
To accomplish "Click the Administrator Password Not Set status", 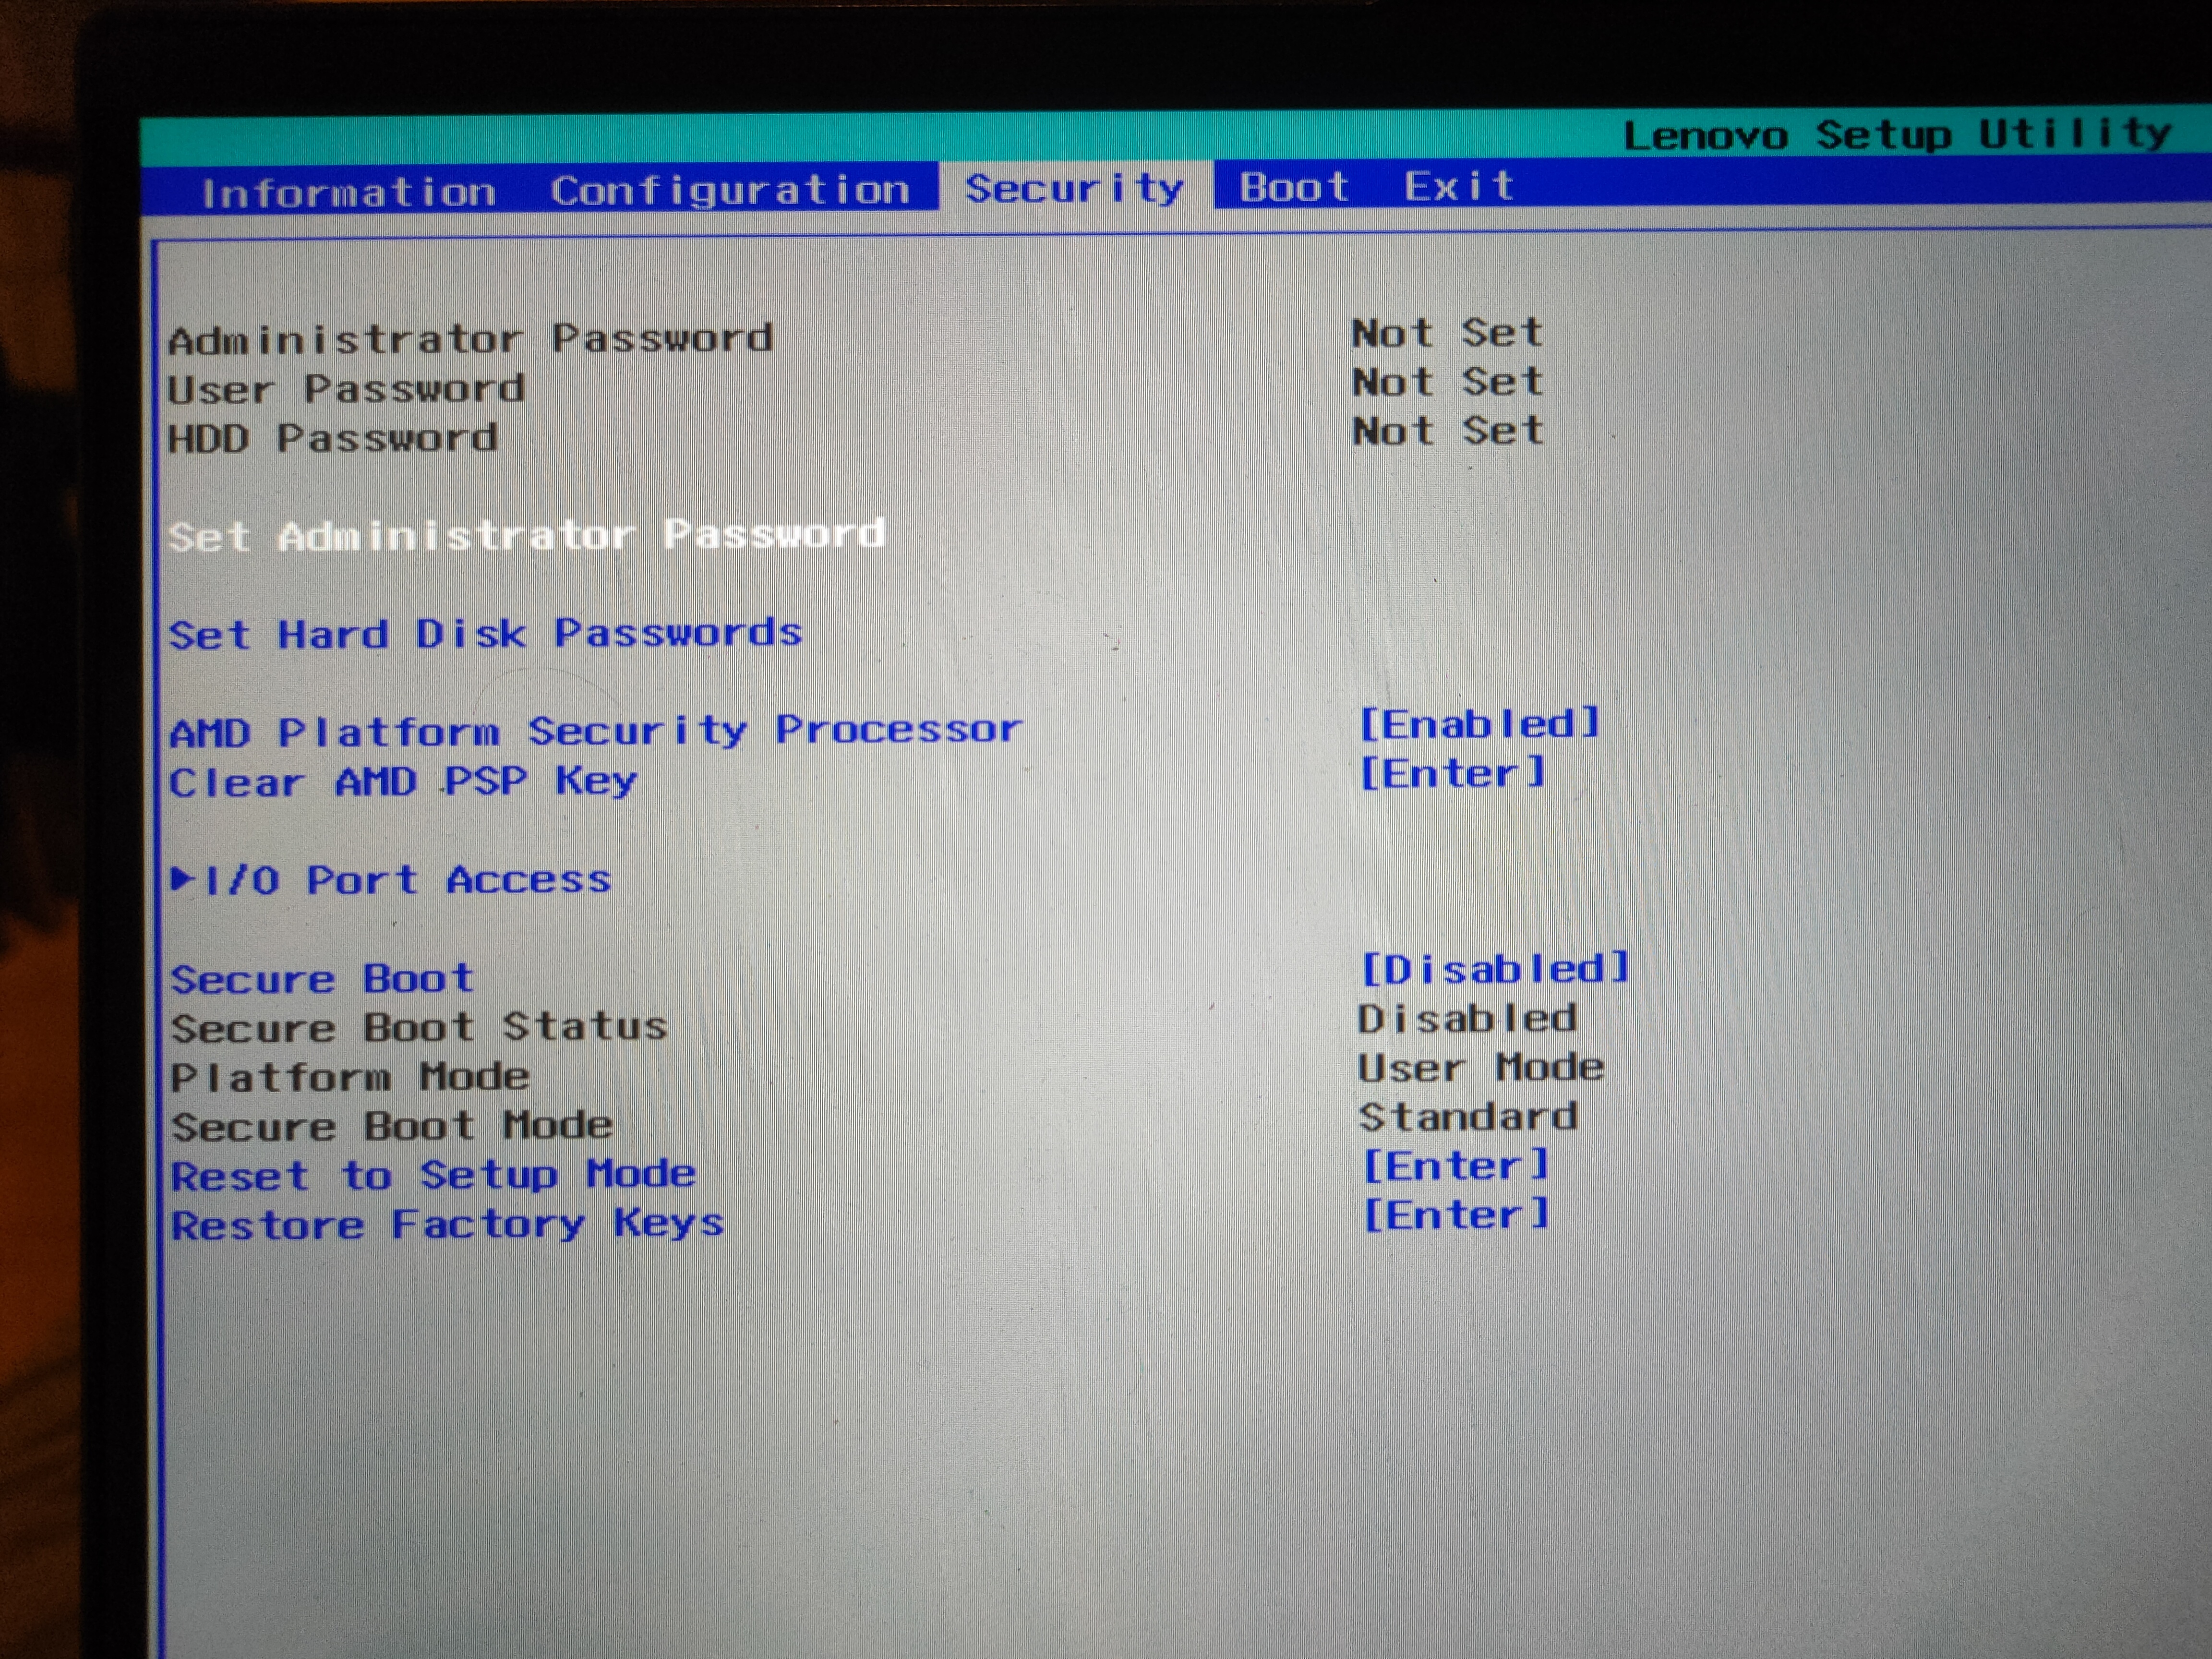I will pyautogui.click(x=1447, y=333).
